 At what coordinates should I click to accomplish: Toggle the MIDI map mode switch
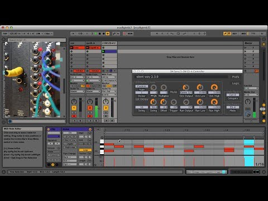click(x=243, y=33)
